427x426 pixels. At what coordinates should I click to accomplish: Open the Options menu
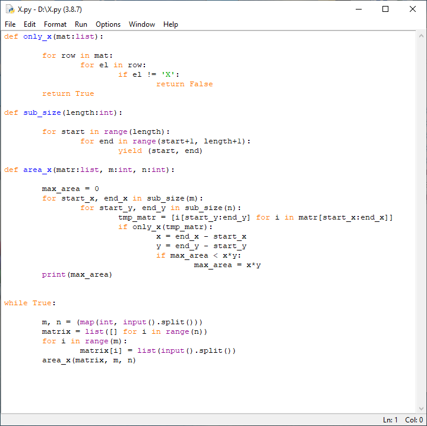(x=108, y=24)
